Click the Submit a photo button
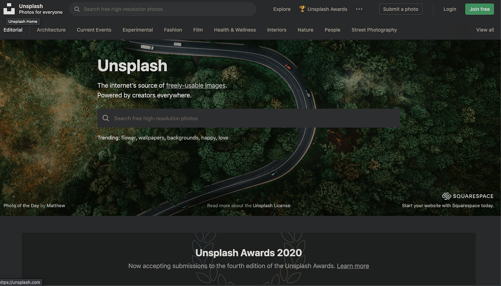 point(401,9)
